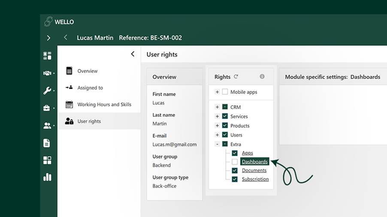387x217 pixels.
Task: Click the Lucas Martin header name
Action: (95, 38)
